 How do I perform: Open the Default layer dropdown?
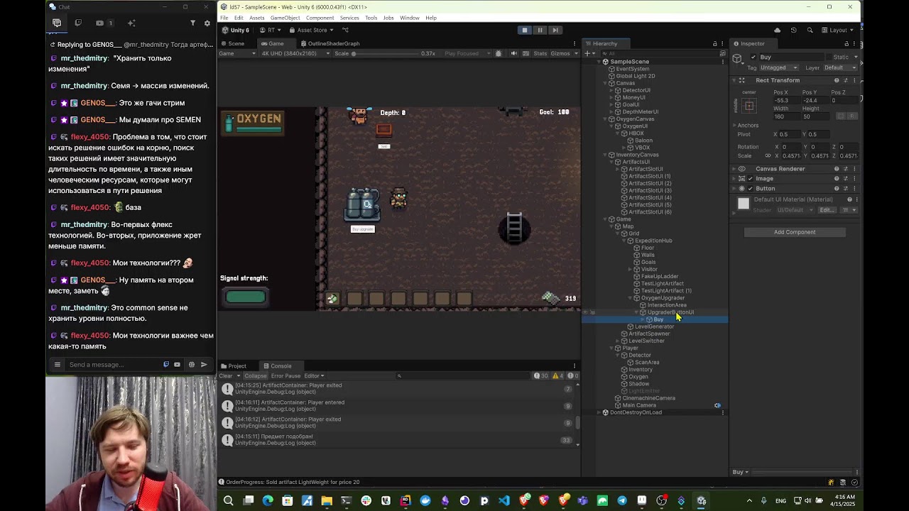coord(841,67)
